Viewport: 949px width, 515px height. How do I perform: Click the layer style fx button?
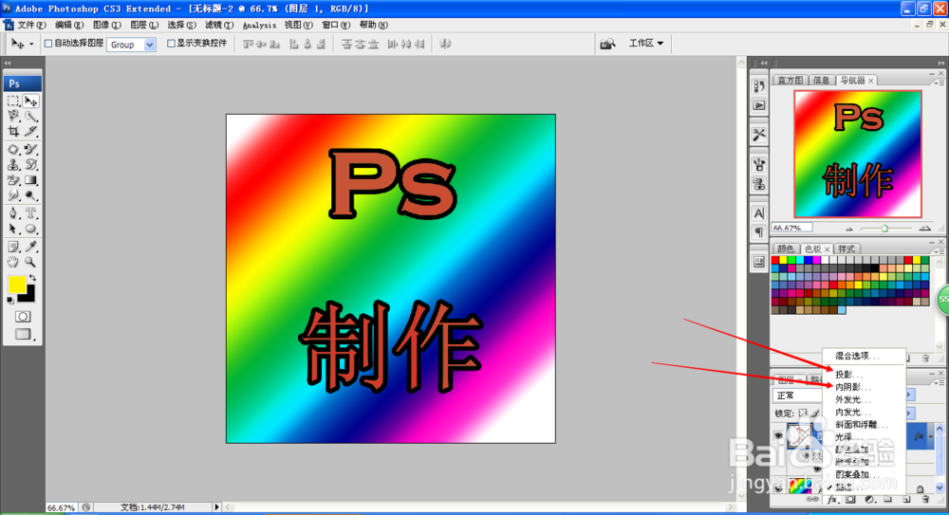833,500
